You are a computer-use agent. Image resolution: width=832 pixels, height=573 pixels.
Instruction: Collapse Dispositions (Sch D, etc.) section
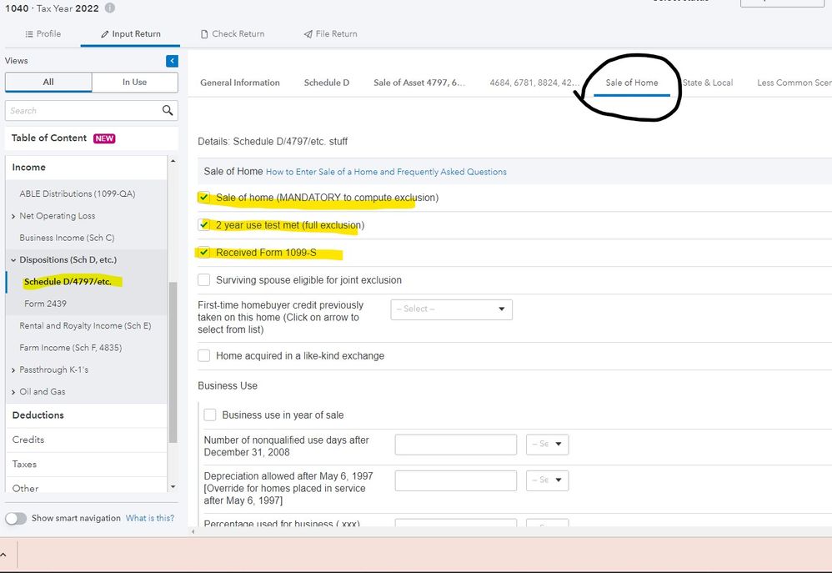pyautogui.click(x=13, y=260)
